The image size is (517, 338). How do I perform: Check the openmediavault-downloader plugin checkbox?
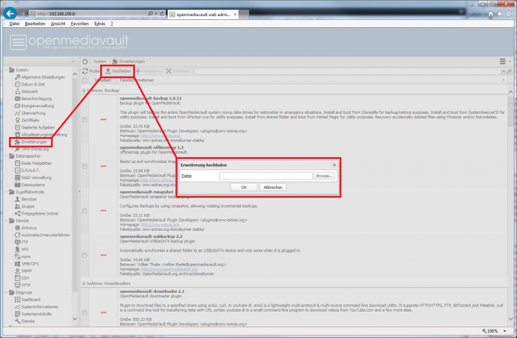click(x=85, y=313)
